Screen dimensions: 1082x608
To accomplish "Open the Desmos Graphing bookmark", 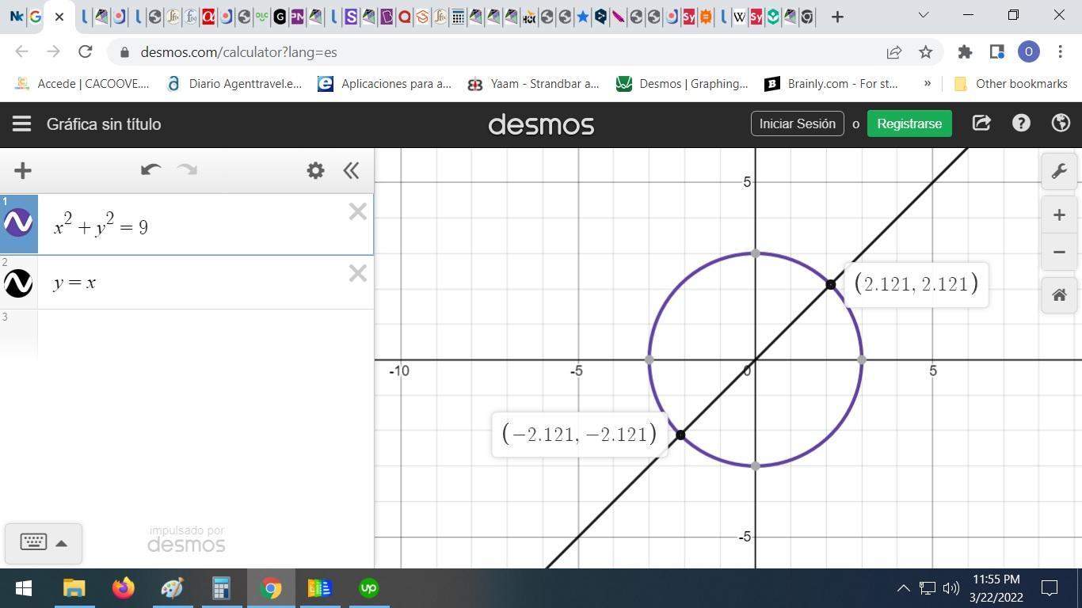I will pyautogui.click(x=682, y=83).
